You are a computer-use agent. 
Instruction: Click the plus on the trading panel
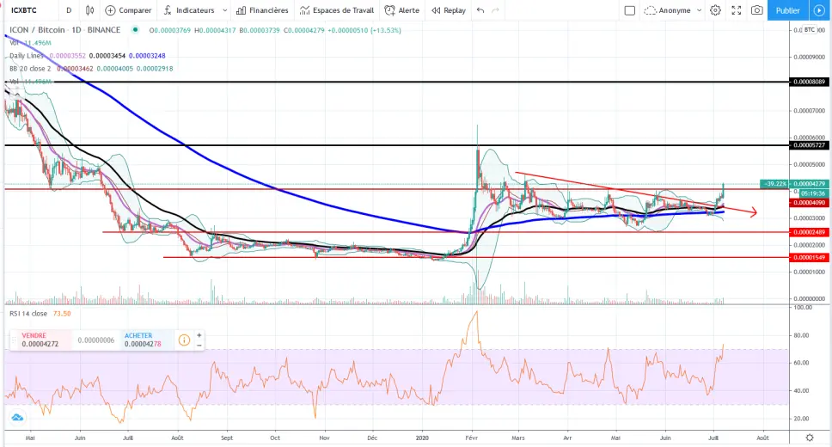pyautogui.click(x=199, y=335)
